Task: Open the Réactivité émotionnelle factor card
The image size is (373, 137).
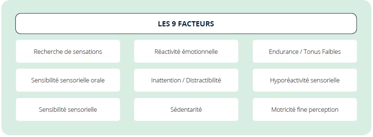Action: click(x=186, y=51)
